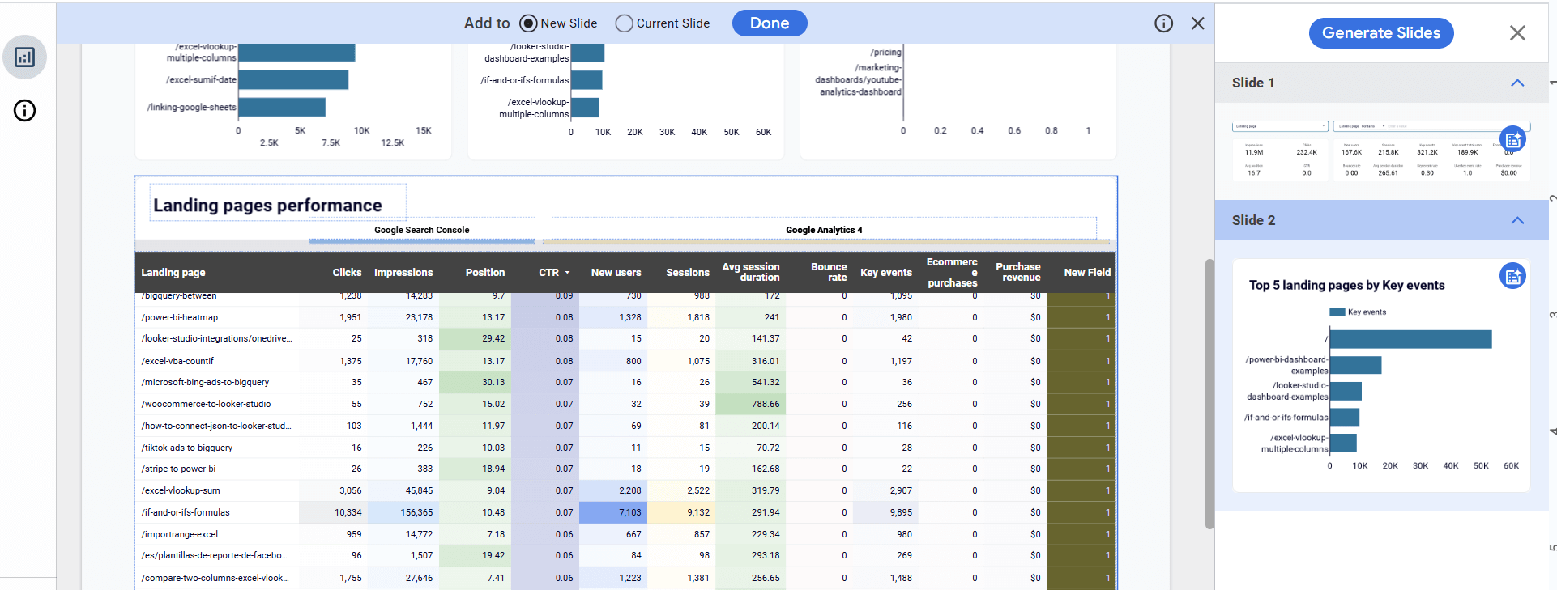Collapse the Slide 1 section chevron
Screen dimensions: 1557x590
[1516, 83]
